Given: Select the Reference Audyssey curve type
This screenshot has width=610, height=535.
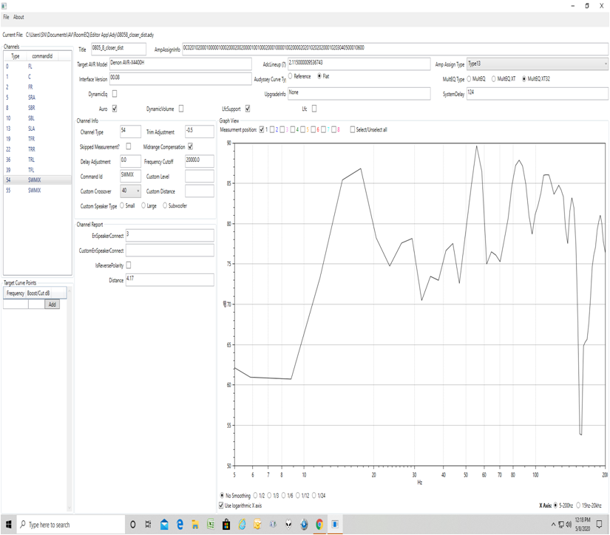Looking at the screenshot, I should click(x=290, y=77).
